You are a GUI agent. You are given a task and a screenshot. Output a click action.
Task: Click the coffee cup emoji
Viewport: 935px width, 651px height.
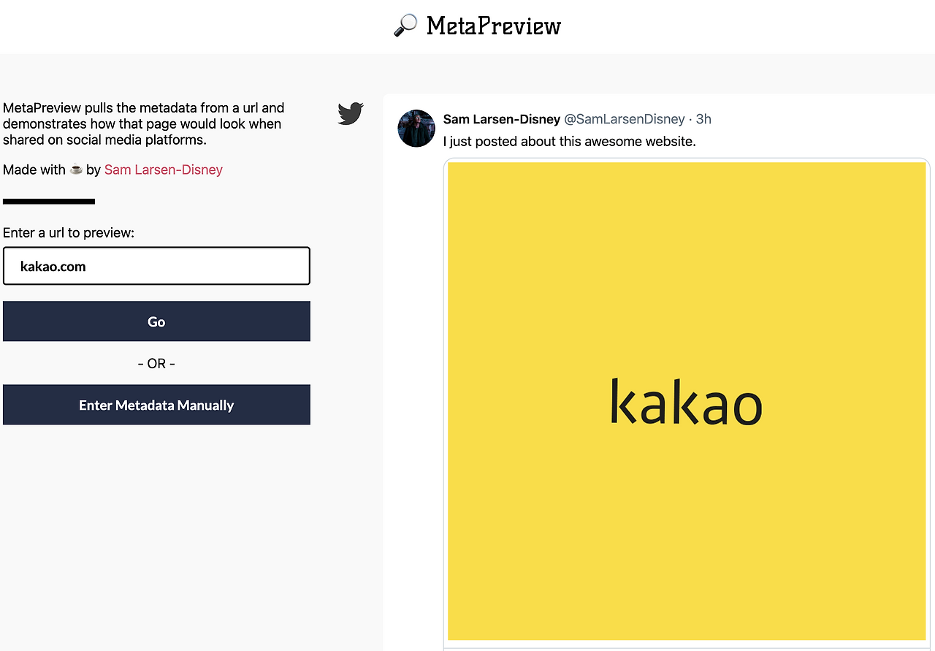click(76, 170)
